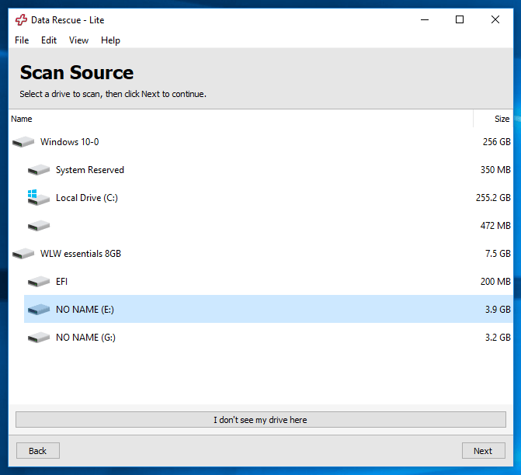This screenshot has width=521, height=475.
Task: Open the Edit menu
Action: (x=49, y=40)
